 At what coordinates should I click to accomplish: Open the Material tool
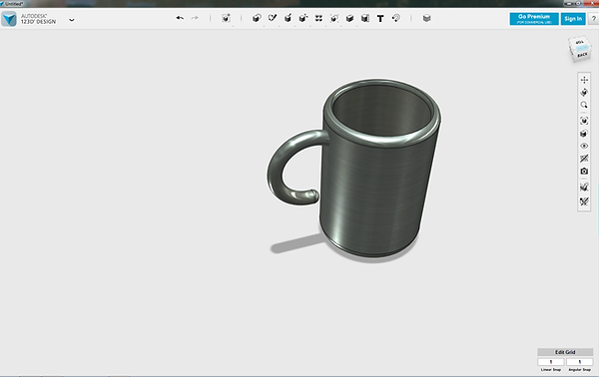click(x=426, y=18)
